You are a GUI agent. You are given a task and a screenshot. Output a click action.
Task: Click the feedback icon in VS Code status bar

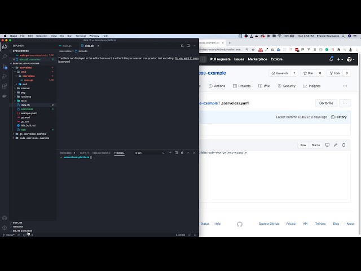(190, 235)
